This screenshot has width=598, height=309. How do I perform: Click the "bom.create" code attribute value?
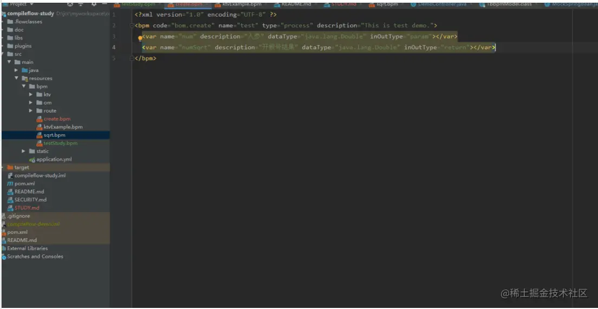click(193, 25)
